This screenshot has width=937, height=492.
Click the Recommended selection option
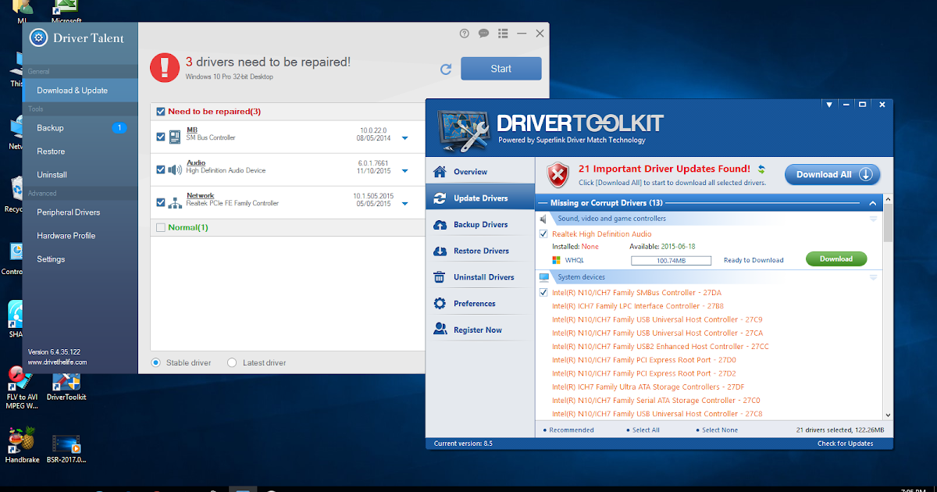pos(569,430)
